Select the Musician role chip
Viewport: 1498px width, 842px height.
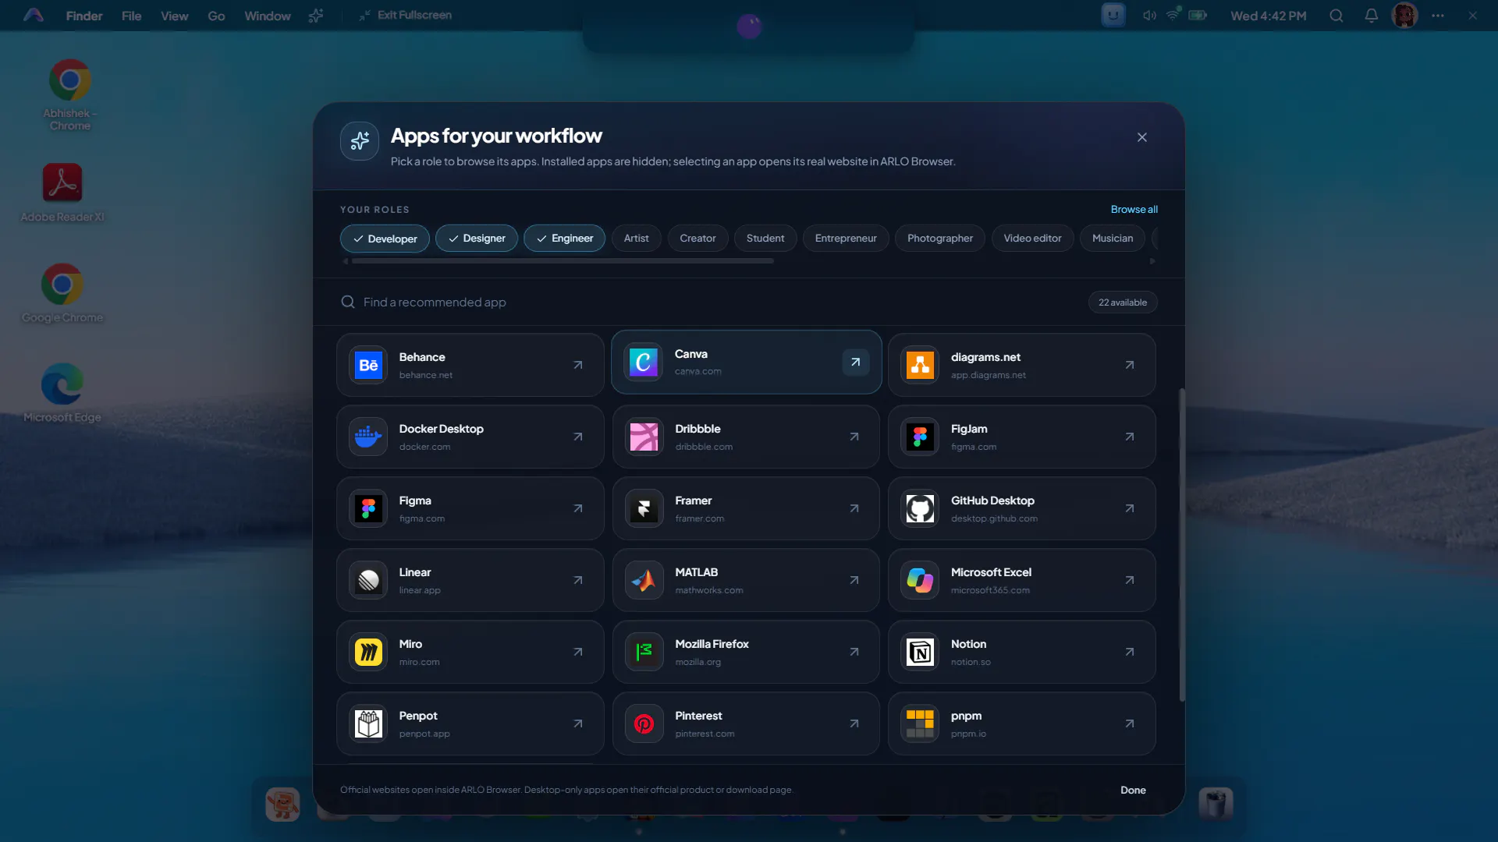coord(1113,239)
